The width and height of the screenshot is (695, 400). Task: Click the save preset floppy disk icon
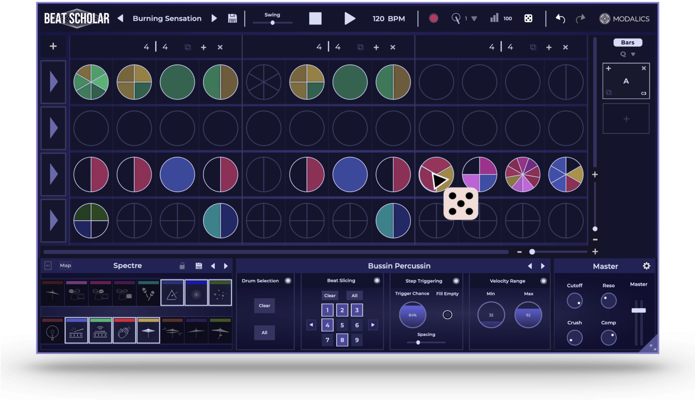point(232,18)
